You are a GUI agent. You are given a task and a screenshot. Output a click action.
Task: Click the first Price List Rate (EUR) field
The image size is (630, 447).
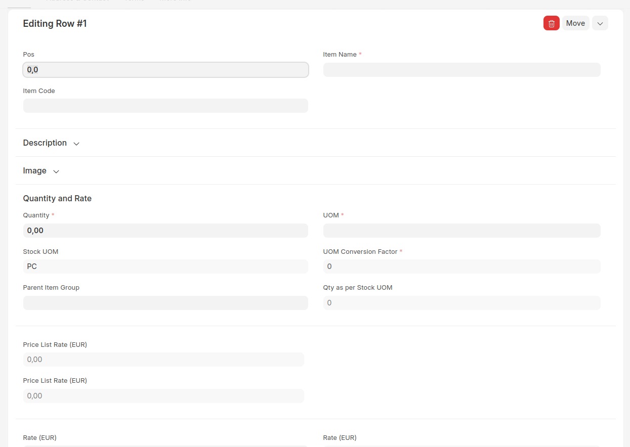163,360
